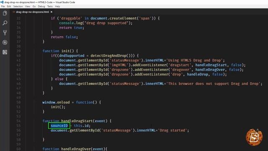Open the Source Control view
Screen dimensions: 268x151
click(5, 33)
